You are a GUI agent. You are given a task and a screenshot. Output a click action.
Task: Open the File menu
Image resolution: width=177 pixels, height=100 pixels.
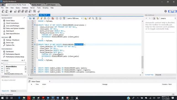click(x=2, y=8)
